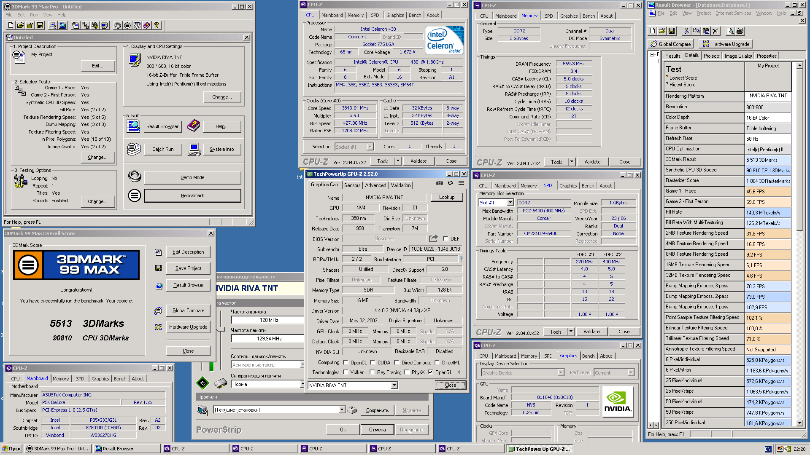810x455 pixels.
Task: Click Result Browser horizontal scrollbar right arrow
Action: coord(656,426)
